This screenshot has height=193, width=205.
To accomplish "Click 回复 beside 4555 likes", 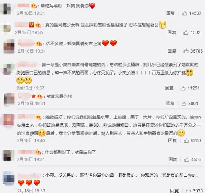I will (173, 159).
